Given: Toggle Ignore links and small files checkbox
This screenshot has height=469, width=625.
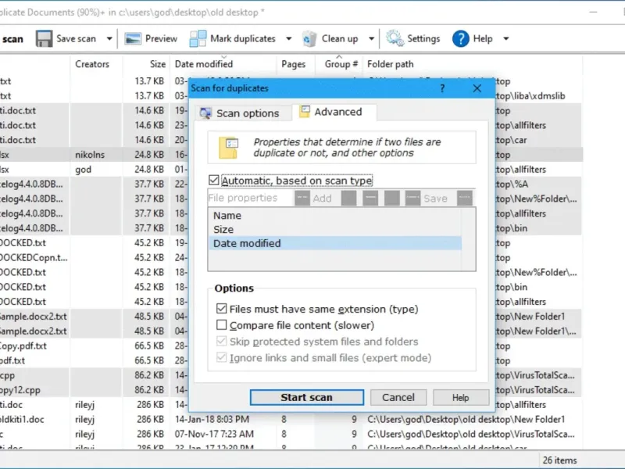Looking at the screenshot, I should [x=221, y=358].
